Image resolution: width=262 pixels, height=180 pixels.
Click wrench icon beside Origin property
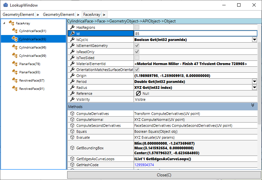click(72, 76)
